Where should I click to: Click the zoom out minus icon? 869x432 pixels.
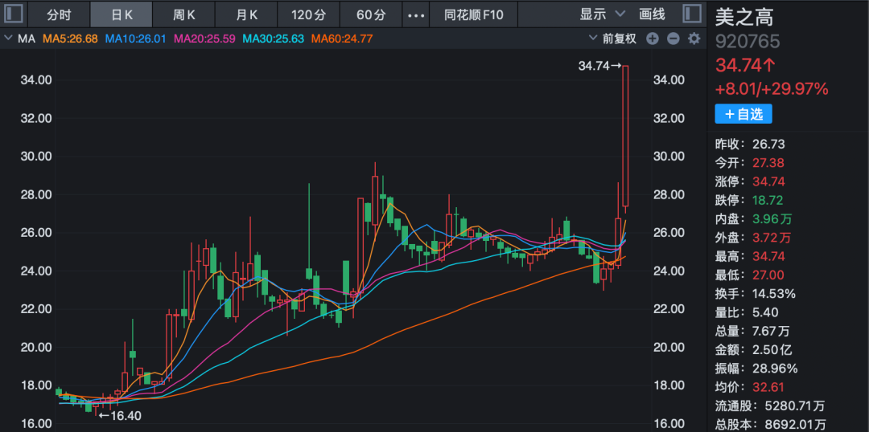click(673, 39)
